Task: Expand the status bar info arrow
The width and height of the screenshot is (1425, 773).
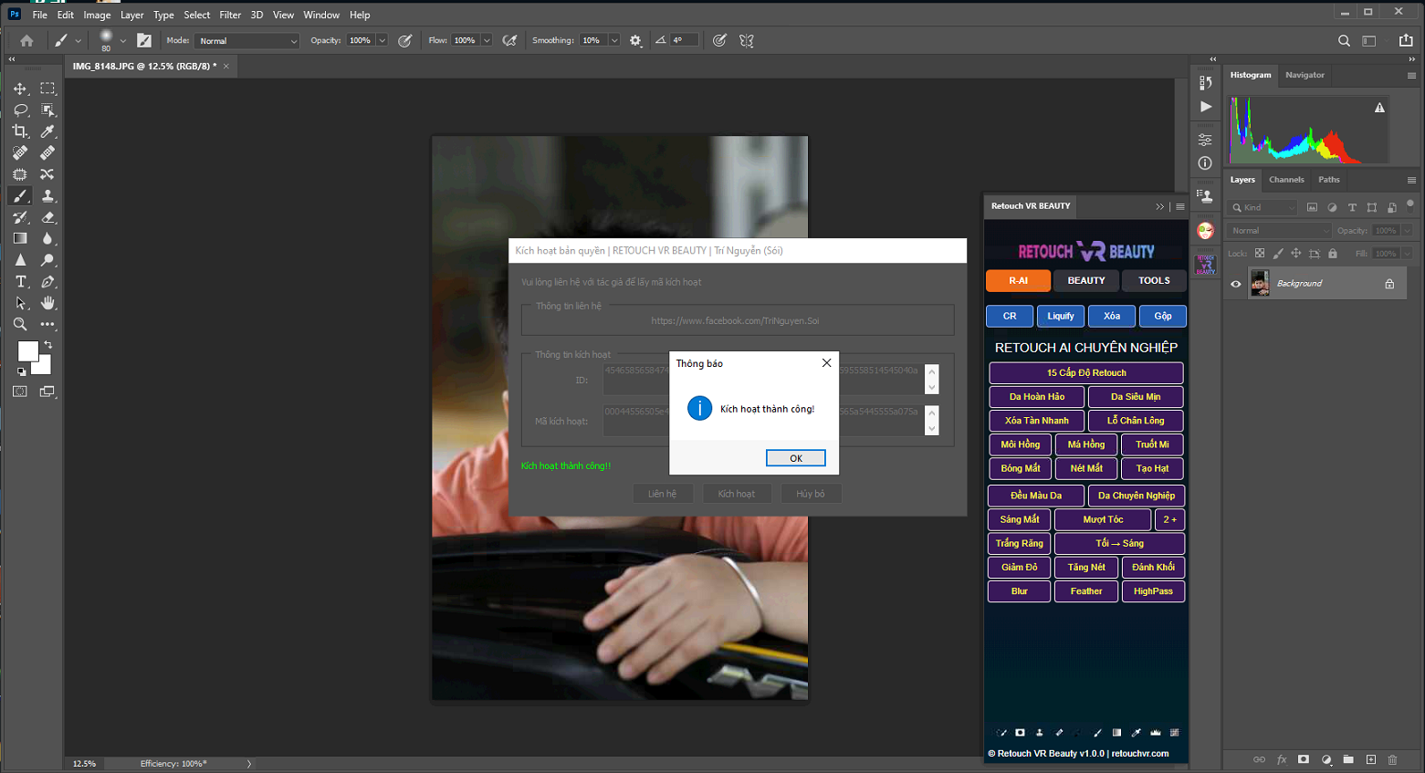Action: pos(249,764)
